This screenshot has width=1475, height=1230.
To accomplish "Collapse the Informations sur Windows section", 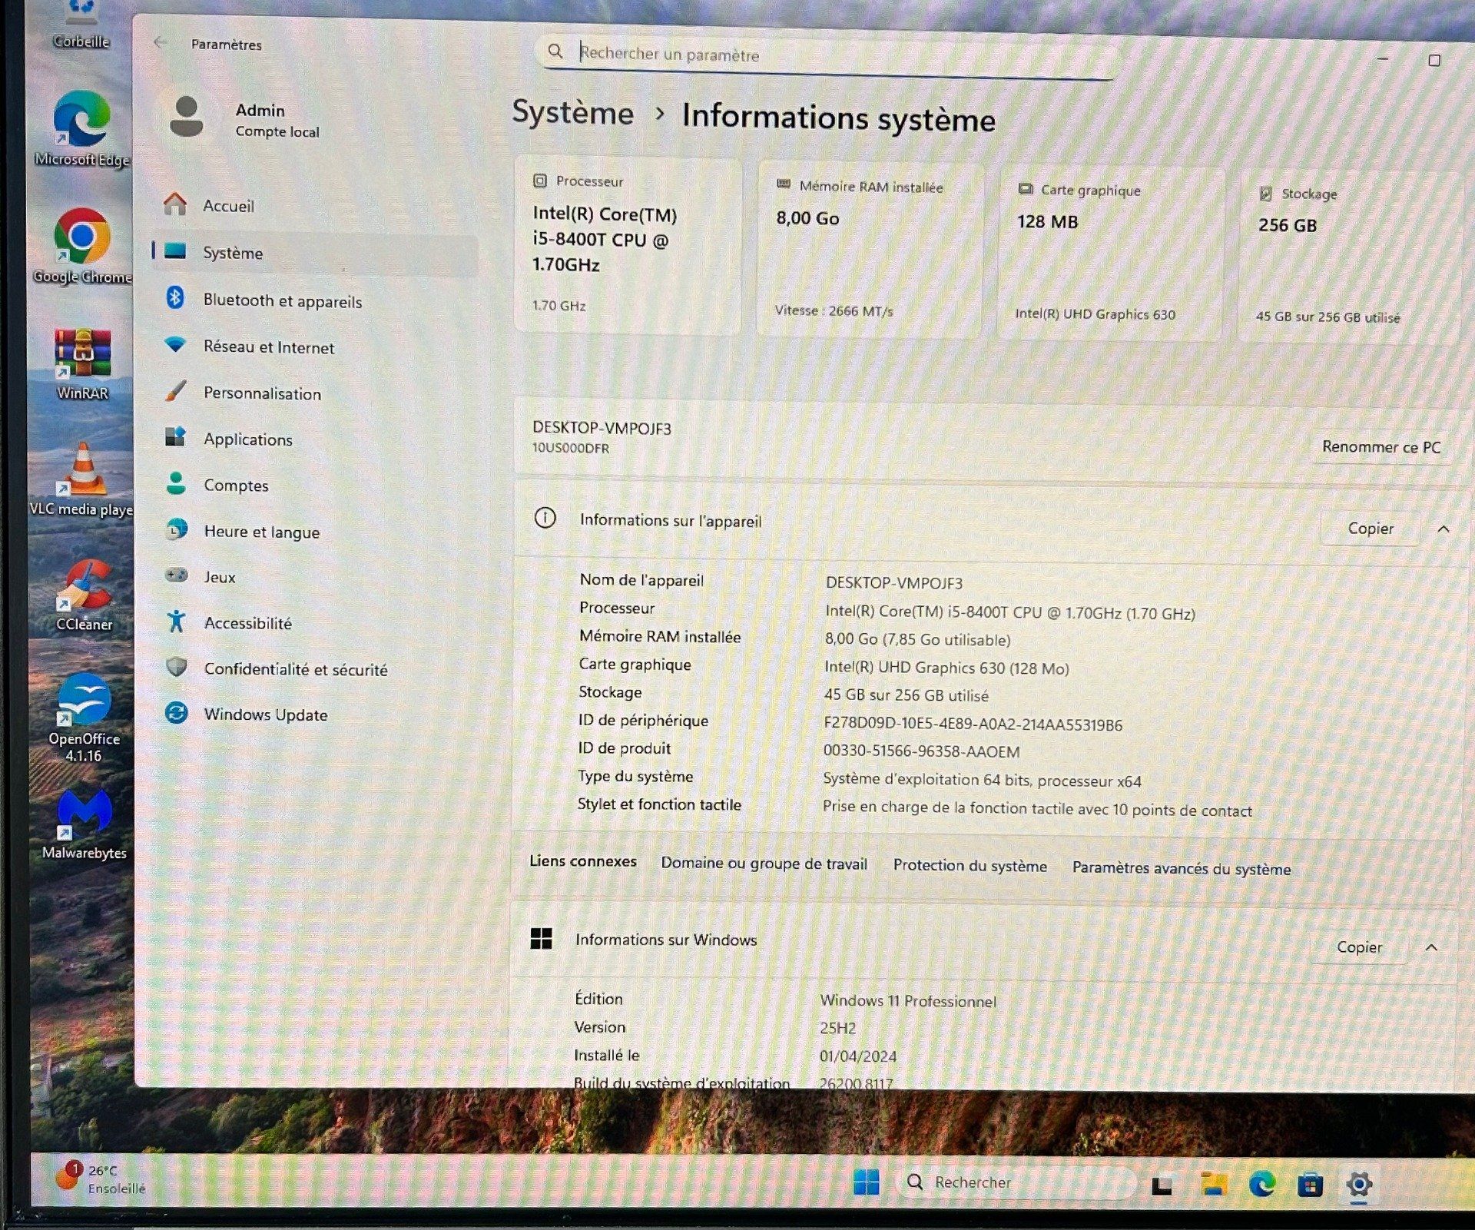I will [x=1431, y=948].
